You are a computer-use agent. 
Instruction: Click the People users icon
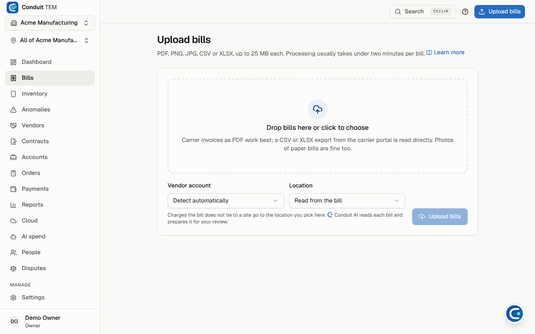click(13, 252)
